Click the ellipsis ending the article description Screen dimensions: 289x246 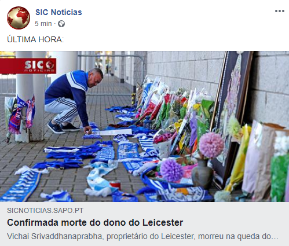tap(276, 237)
